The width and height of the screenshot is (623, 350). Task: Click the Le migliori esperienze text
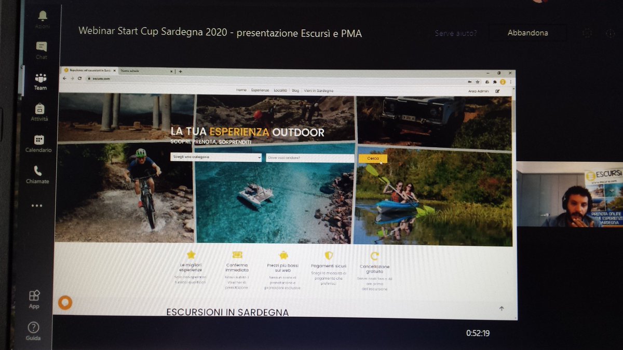pos(191,268)
